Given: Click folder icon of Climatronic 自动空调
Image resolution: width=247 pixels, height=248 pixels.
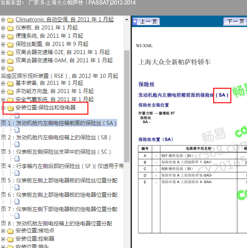Looking at the screenshot, I should click(x=10, y=20).
